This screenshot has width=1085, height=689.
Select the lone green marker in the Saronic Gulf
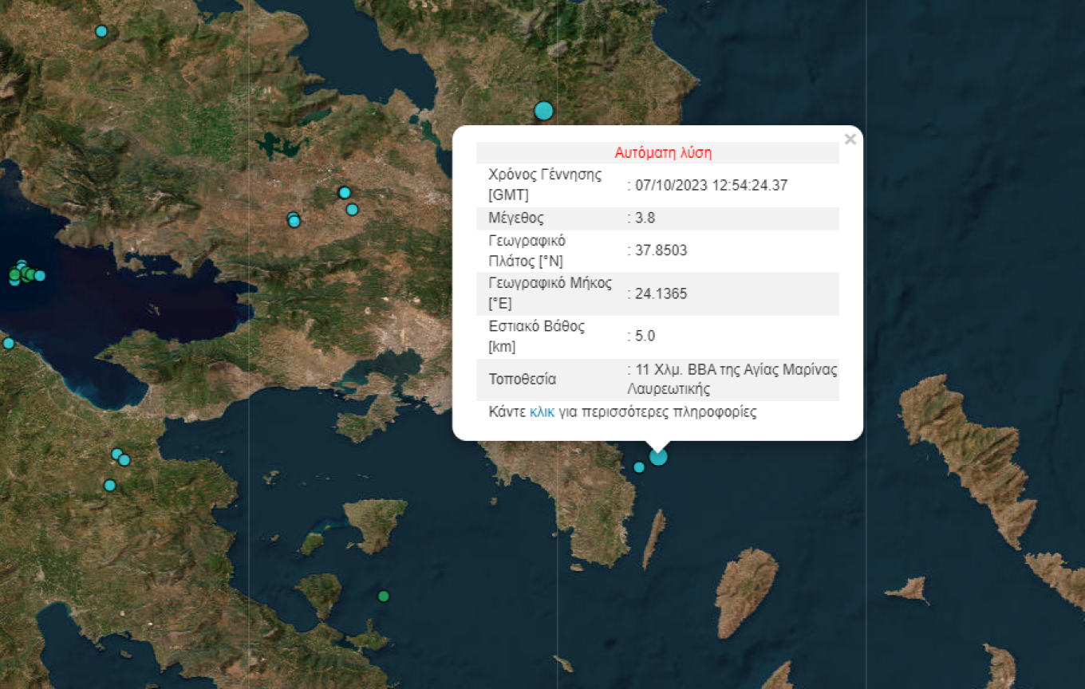384,596
